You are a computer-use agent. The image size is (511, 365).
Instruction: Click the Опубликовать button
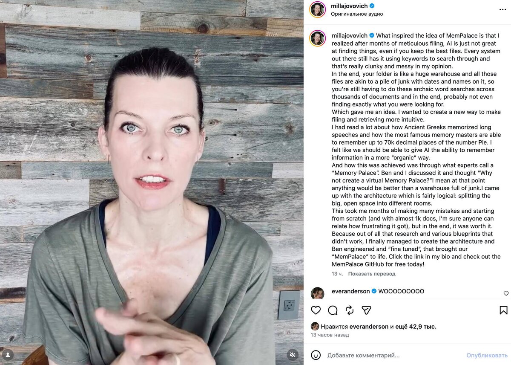487,355
